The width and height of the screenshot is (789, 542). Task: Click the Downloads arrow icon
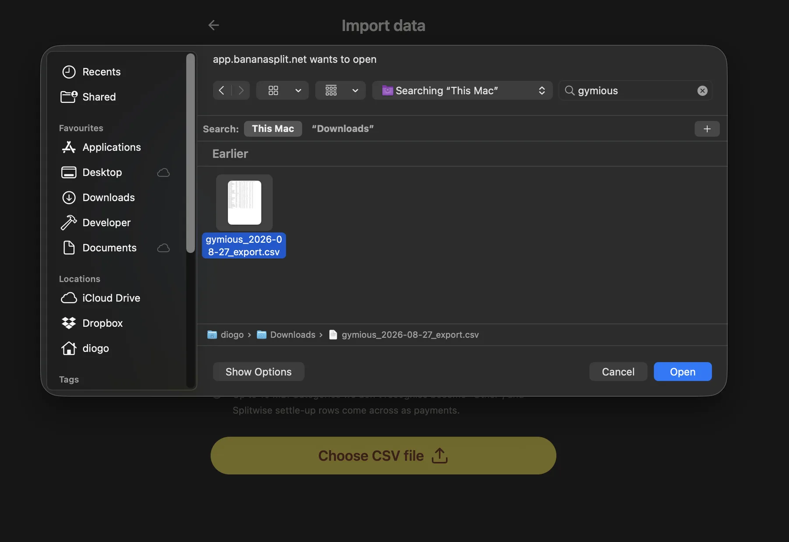(x=69, y=198)
